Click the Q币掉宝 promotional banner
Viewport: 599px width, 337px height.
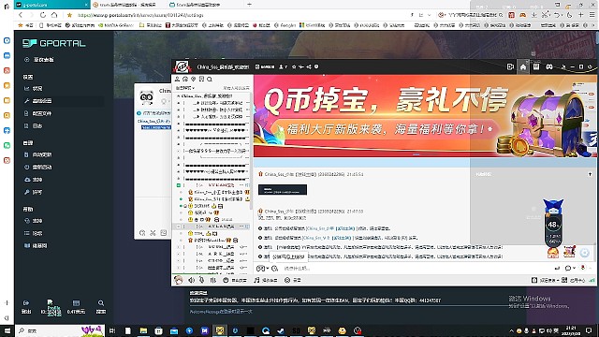[425, 116]
